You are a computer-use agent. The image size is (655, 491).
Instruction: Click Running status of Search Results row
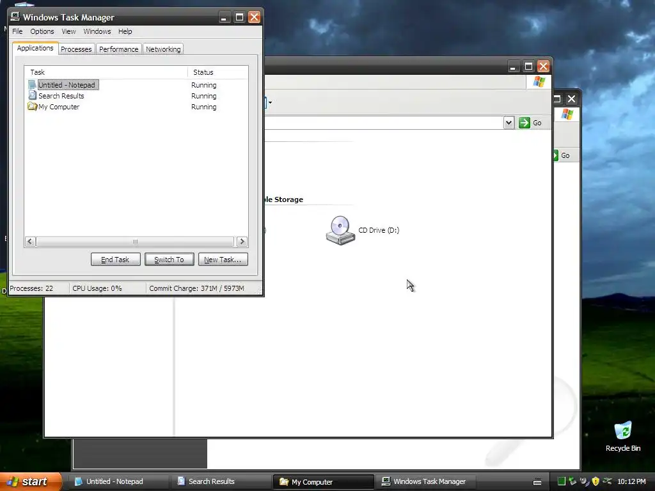(204, 96)
